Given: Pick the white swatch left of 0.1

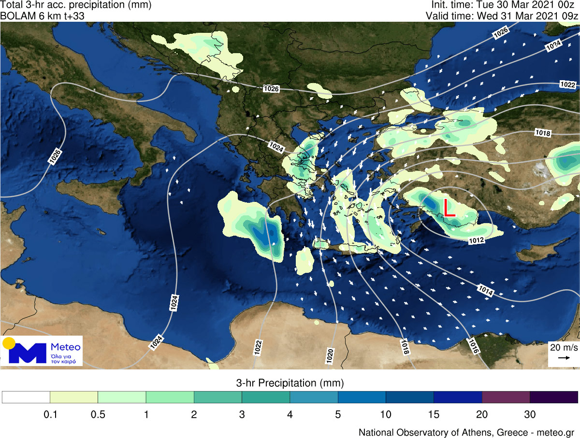Looking at the screenshot, I should pos(26,397).
